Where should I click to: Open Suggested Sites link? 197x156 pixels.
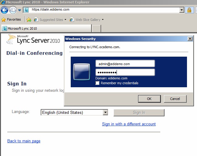[51, 20]
